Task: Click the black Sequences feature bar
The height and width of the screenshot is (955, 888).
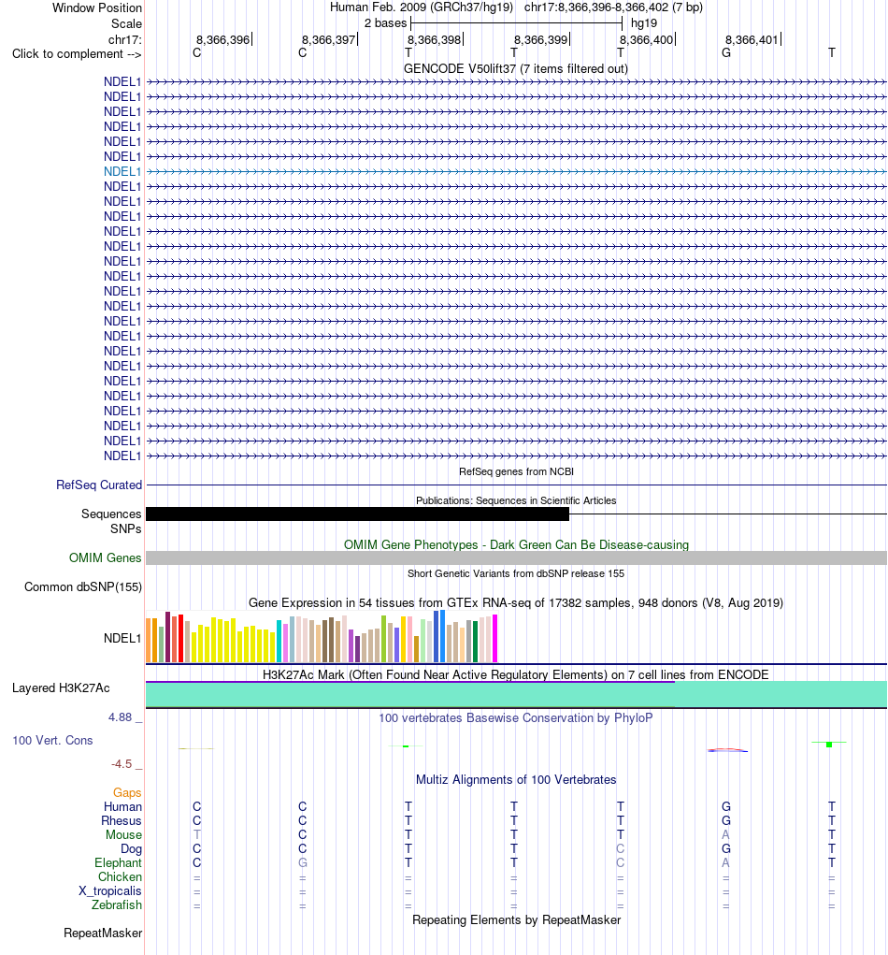Action: (357, 514)
